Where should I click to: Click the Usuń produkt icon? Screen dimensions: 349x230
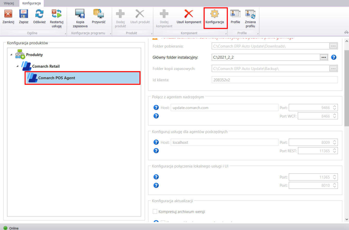click(140, 13)
